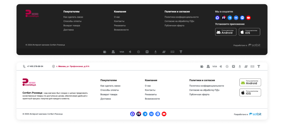Viewport: 284px width, 127px height.
Task: Open 'Доставка' in dark footer
Action: (x=69, y=30)
